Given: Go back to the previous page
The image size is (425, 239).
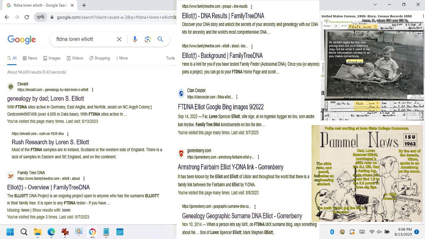Looking at the screenshot, I should point(7,17).
